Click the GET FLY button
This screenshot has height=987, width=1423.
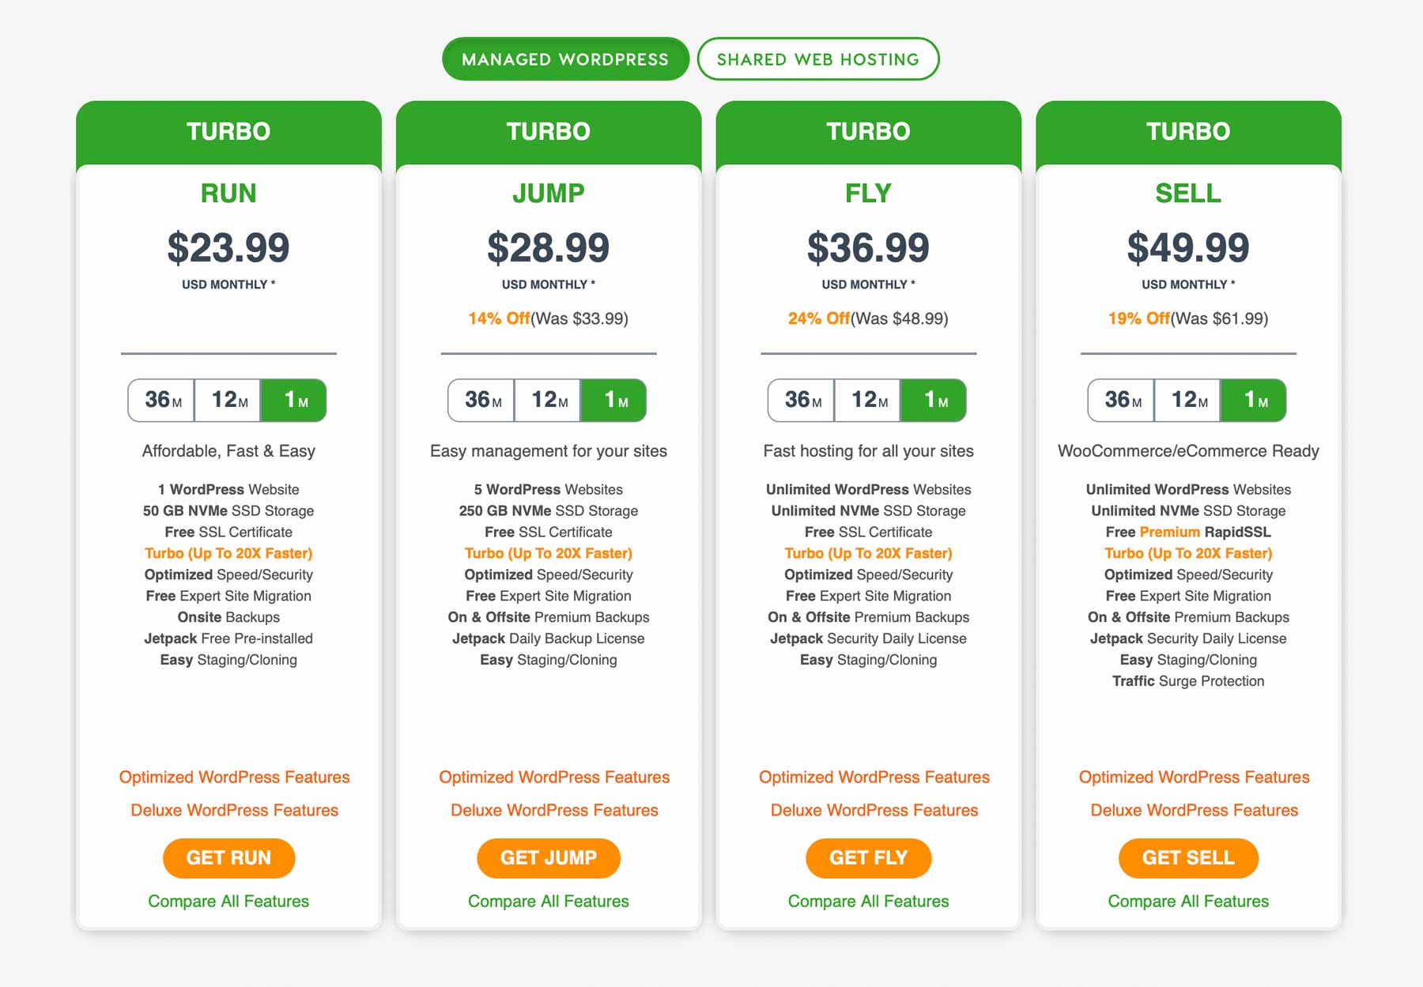[868, 858]
